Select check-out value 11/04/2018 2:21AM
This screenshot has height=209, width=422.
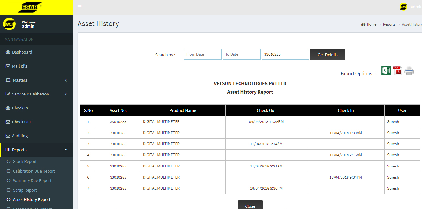pos(266,166)
